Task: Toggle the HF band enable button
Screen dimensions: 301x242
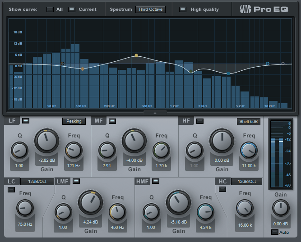Action: pos(200,121)
